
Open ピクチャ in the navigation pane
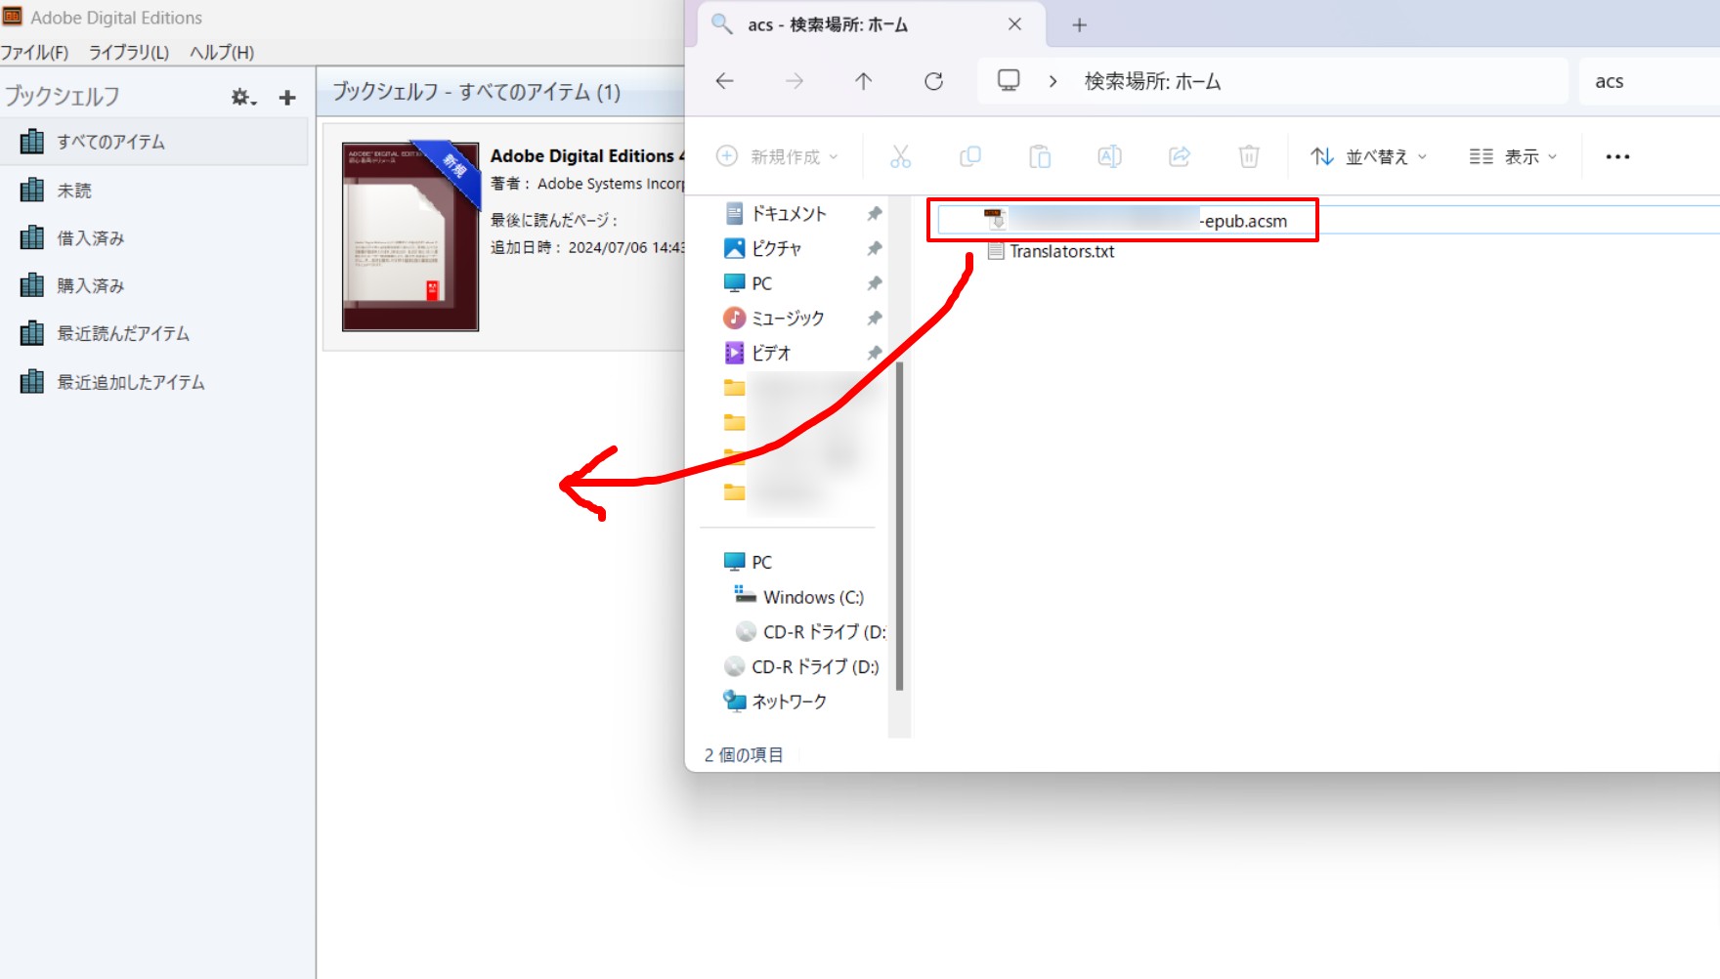point(776,248)
